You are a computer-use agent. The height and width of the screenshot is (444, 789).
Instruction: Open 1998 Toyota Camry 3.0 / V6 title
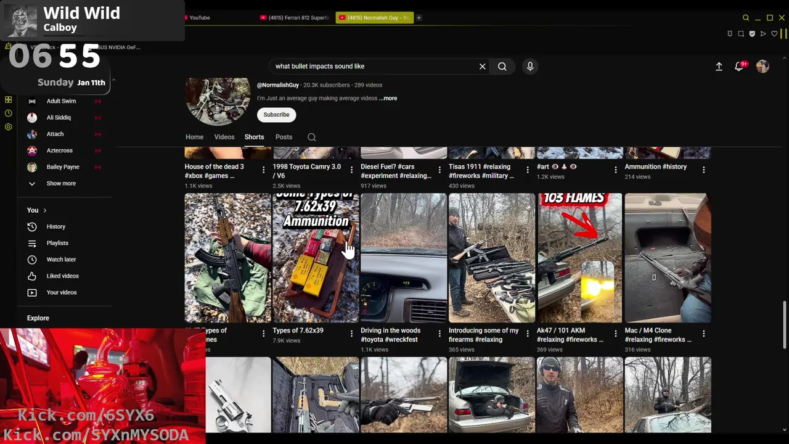click(307, 171)
